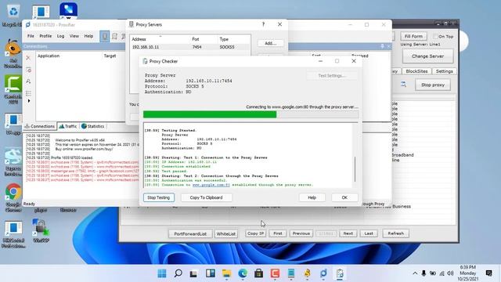Viewport: 501px width, 282px height.
Task: Click Fill Form button in background window
Action: click(x=413, y=37)
